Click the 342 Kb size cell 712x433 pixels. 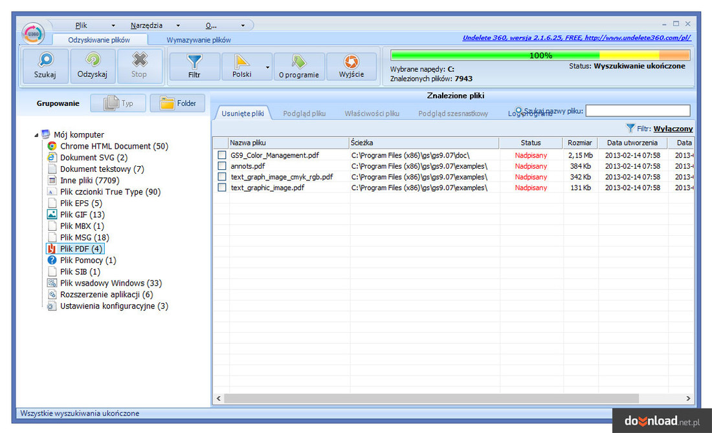pos(581,177)
